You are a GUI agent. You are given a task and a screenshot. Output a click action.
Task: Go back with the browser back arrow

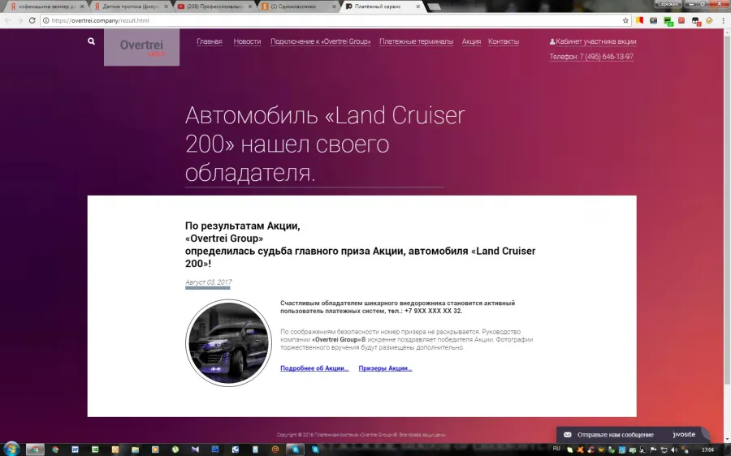pyautogui.click(x=7, y=20)
